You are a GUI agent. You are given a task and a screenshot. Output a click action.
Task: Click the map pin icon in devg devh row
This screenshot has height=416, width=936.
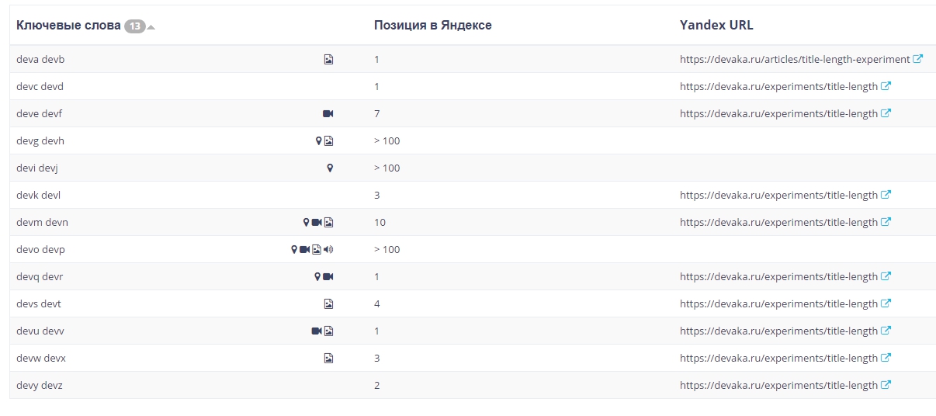click(x=318, y=140)
